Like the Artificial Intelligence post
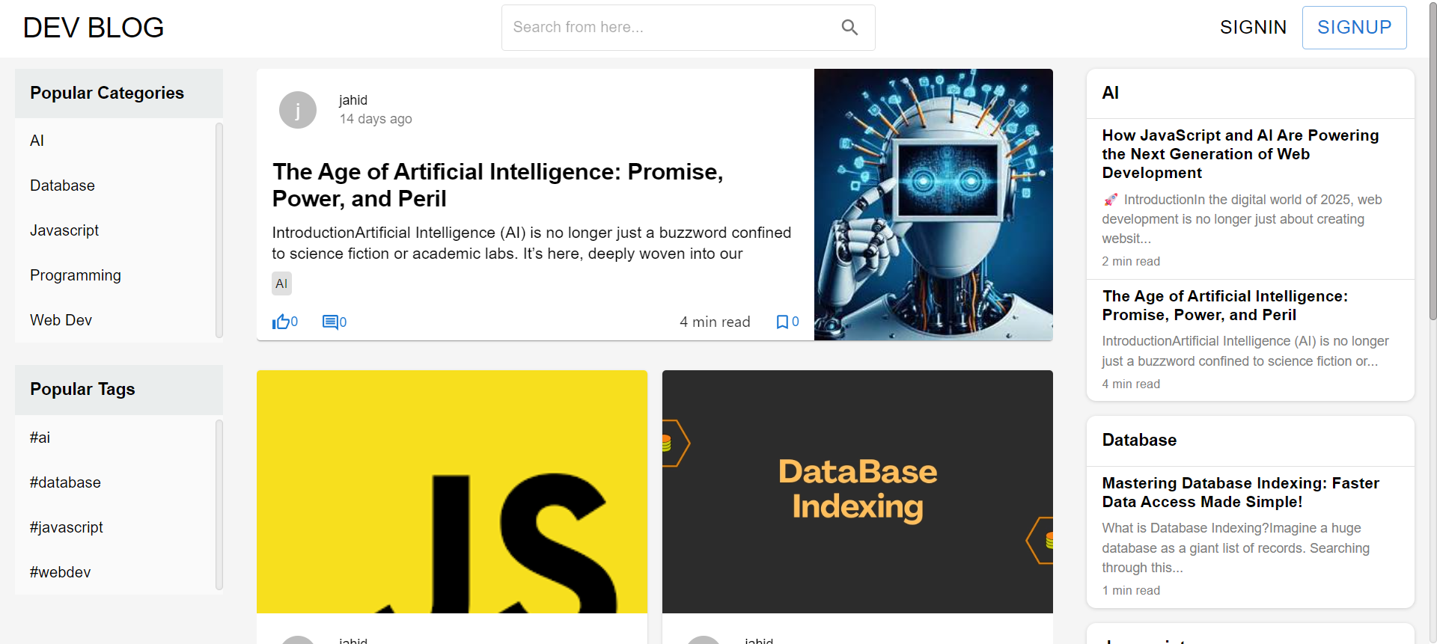The image size is (1437, 644). [x=281, y=322]
